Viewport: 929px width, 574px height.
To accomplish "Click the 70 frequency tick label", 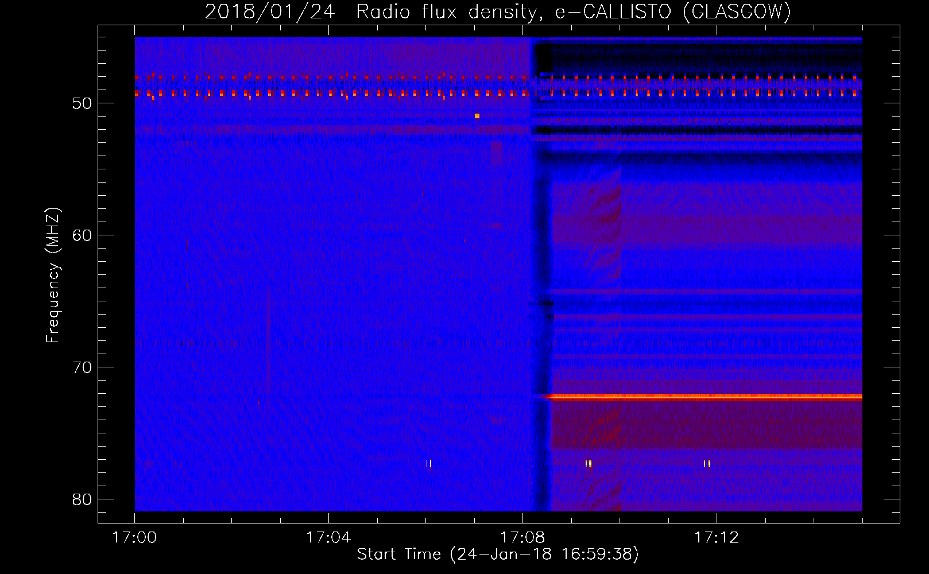I will [x=83, y=367].
